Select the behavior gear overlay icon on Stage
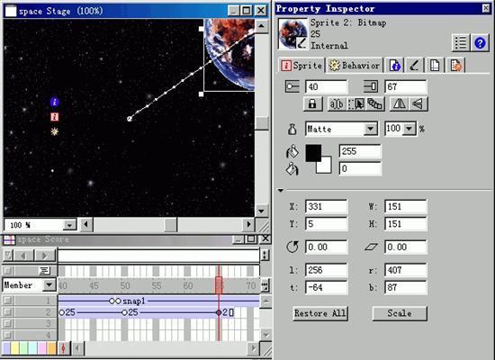Image resolution: width=495 pixels, height=360 pixels. [55, 131]
